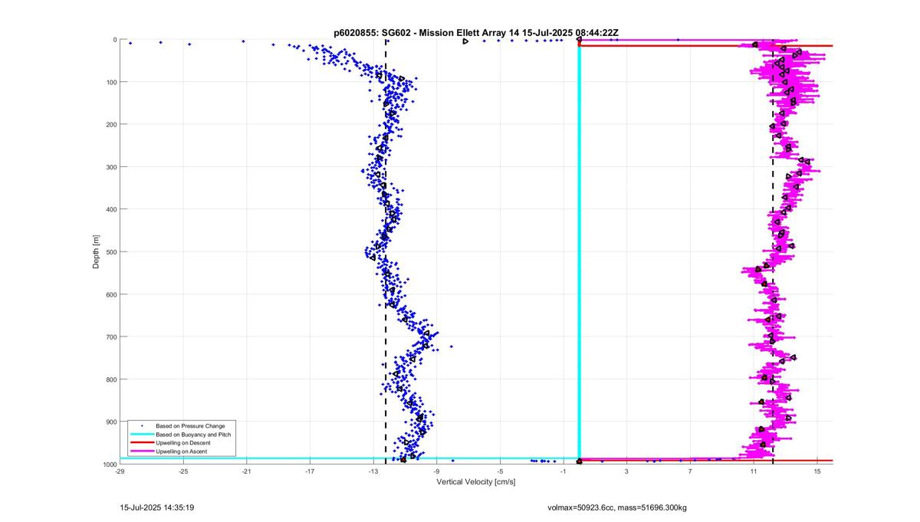Click x-axis tick label '-9'
920x522 pixels.
(436, 471)
